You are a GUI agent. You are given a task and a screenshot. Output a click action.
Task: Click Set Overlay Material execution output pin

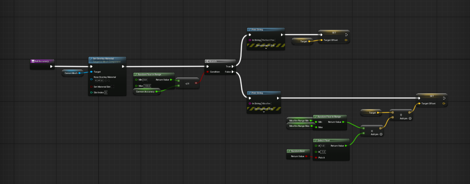pos(123,66)
